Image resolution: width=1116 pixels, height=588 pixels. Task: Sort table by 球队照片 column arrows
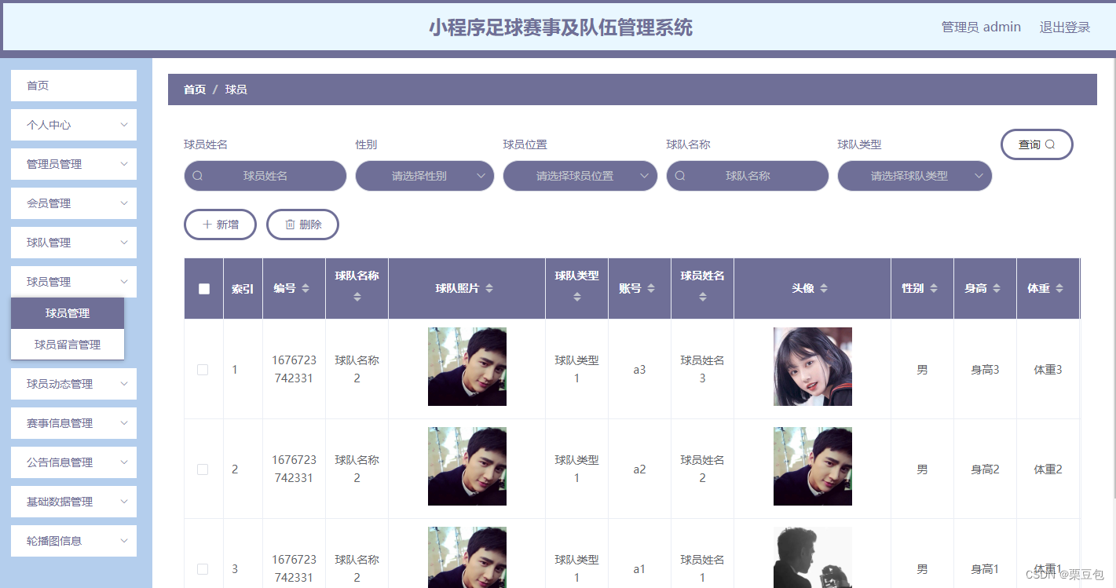coord(489,289)
